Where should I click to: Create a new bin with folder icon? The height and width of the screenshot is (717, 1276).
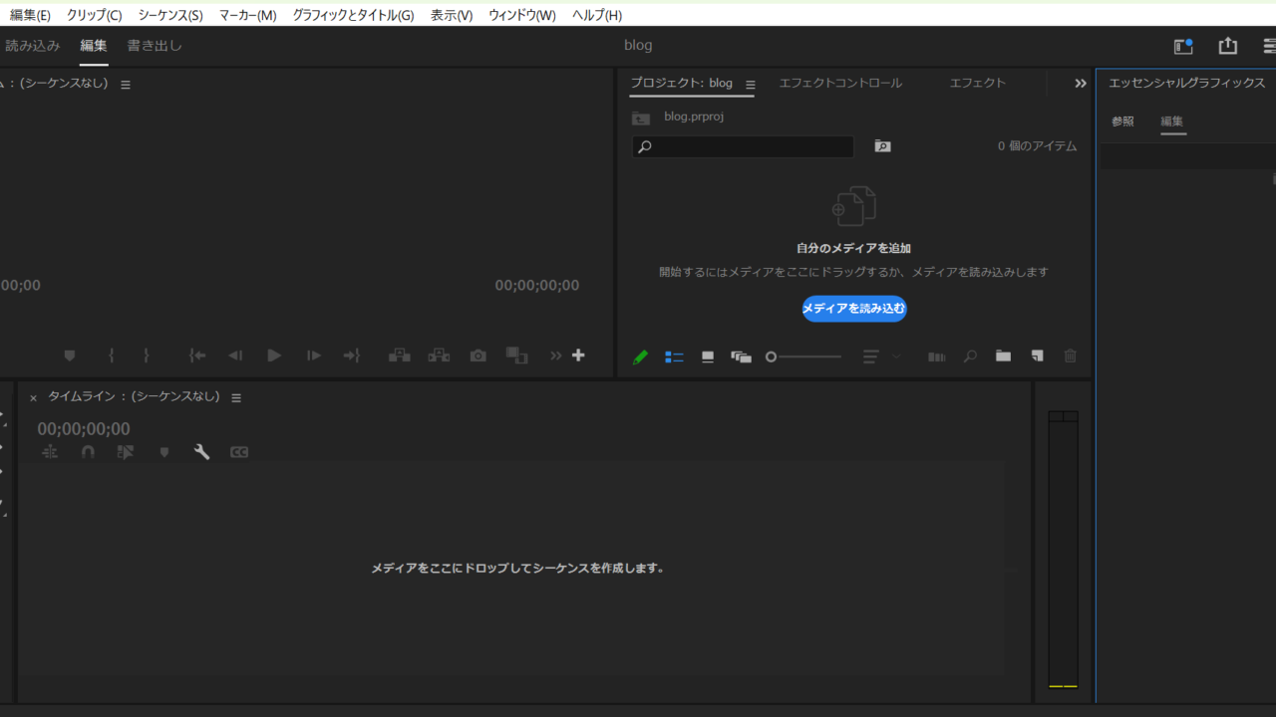point(1003,357)
